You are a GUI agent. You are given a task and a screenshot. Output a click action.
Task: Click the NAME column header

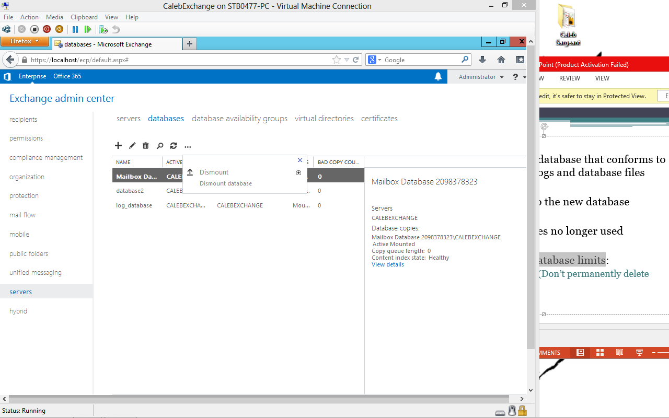click(137, 162)
